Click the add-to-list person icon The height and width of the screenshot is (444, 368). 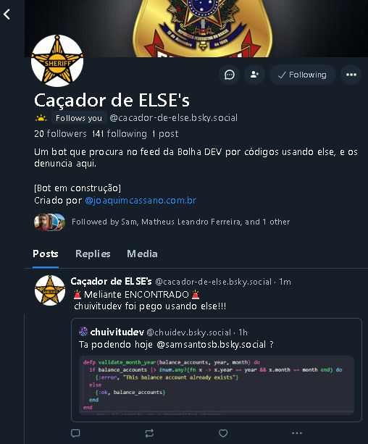click(x=254, y=75)
